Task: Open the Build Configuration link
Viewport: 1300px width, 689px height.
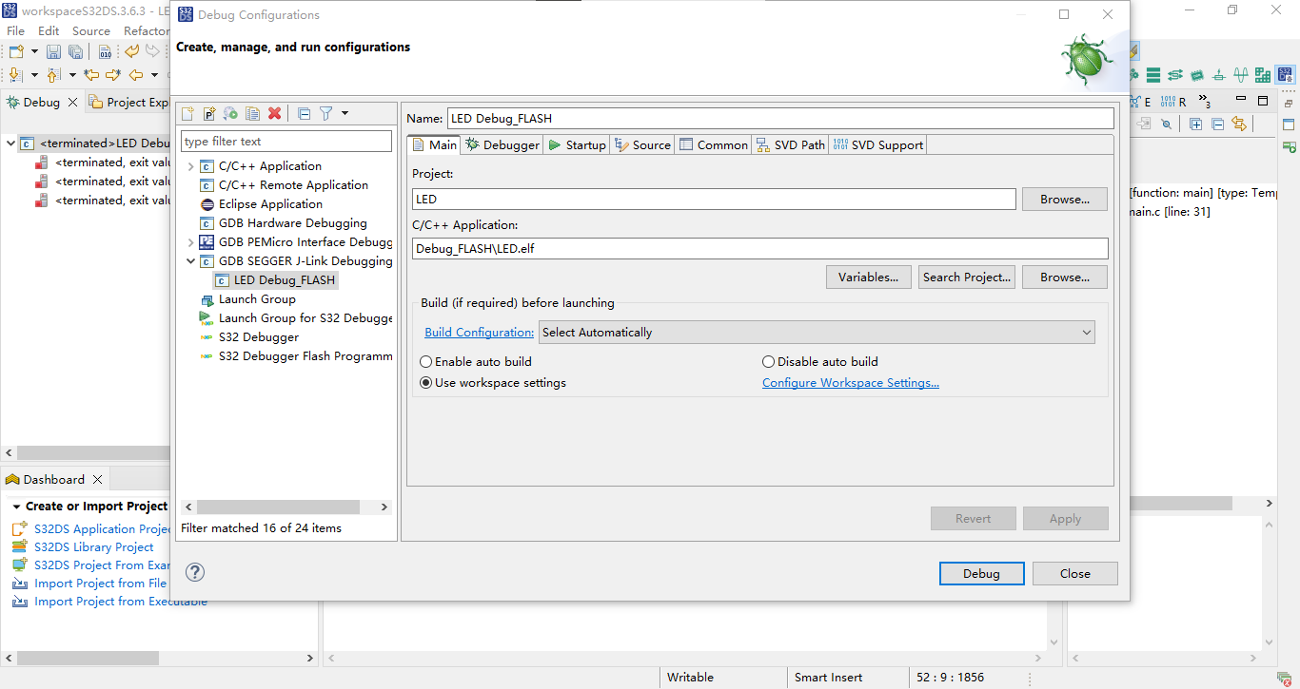Action: pos(480,333)
